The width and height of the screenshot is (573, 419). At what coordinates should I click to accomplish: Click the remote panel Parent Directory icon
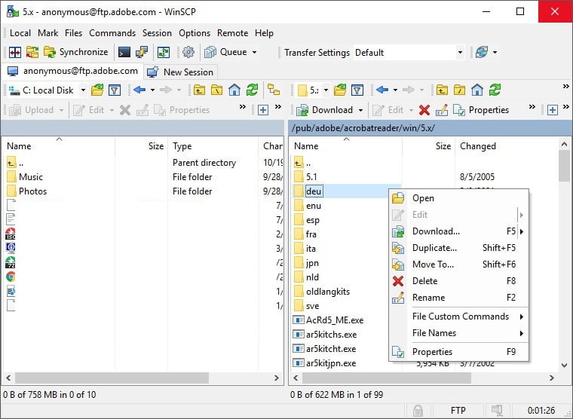pos(442,90)
